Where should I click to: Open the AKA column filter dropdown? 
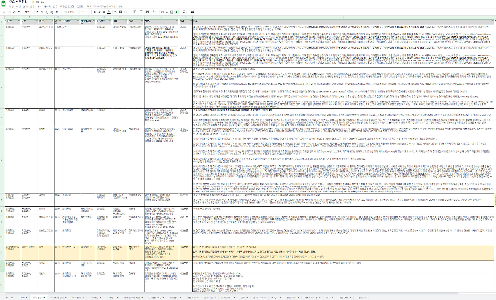click(177, 21)
